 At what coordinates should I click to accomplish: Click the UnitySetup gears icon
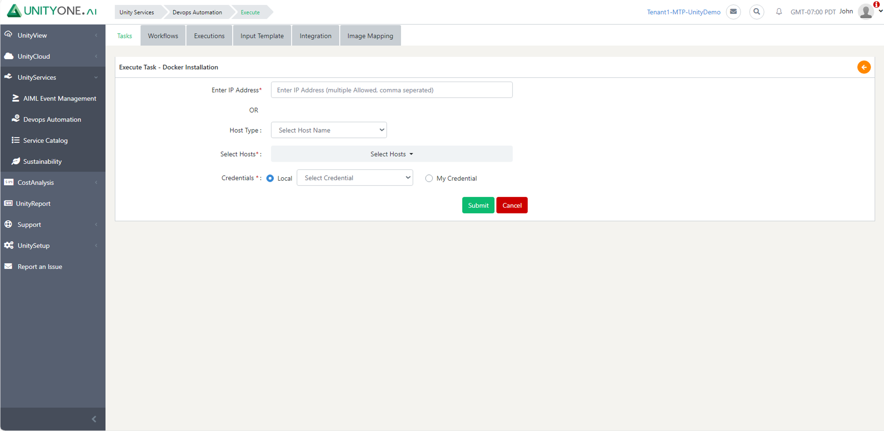pos(8,245)
